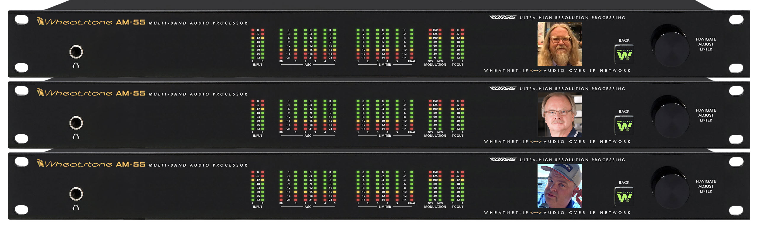Click 'MULTI-BAND AUDIO PROCESSOR' text on the bottom unit
Screen dimensions: 758x228
pyautogui.click(x=198, y=165)
